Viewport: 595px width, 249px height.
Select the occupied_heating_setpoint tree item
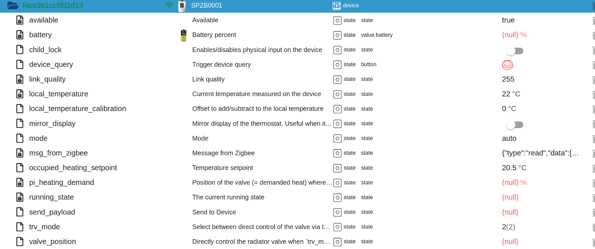coord(73,168)
